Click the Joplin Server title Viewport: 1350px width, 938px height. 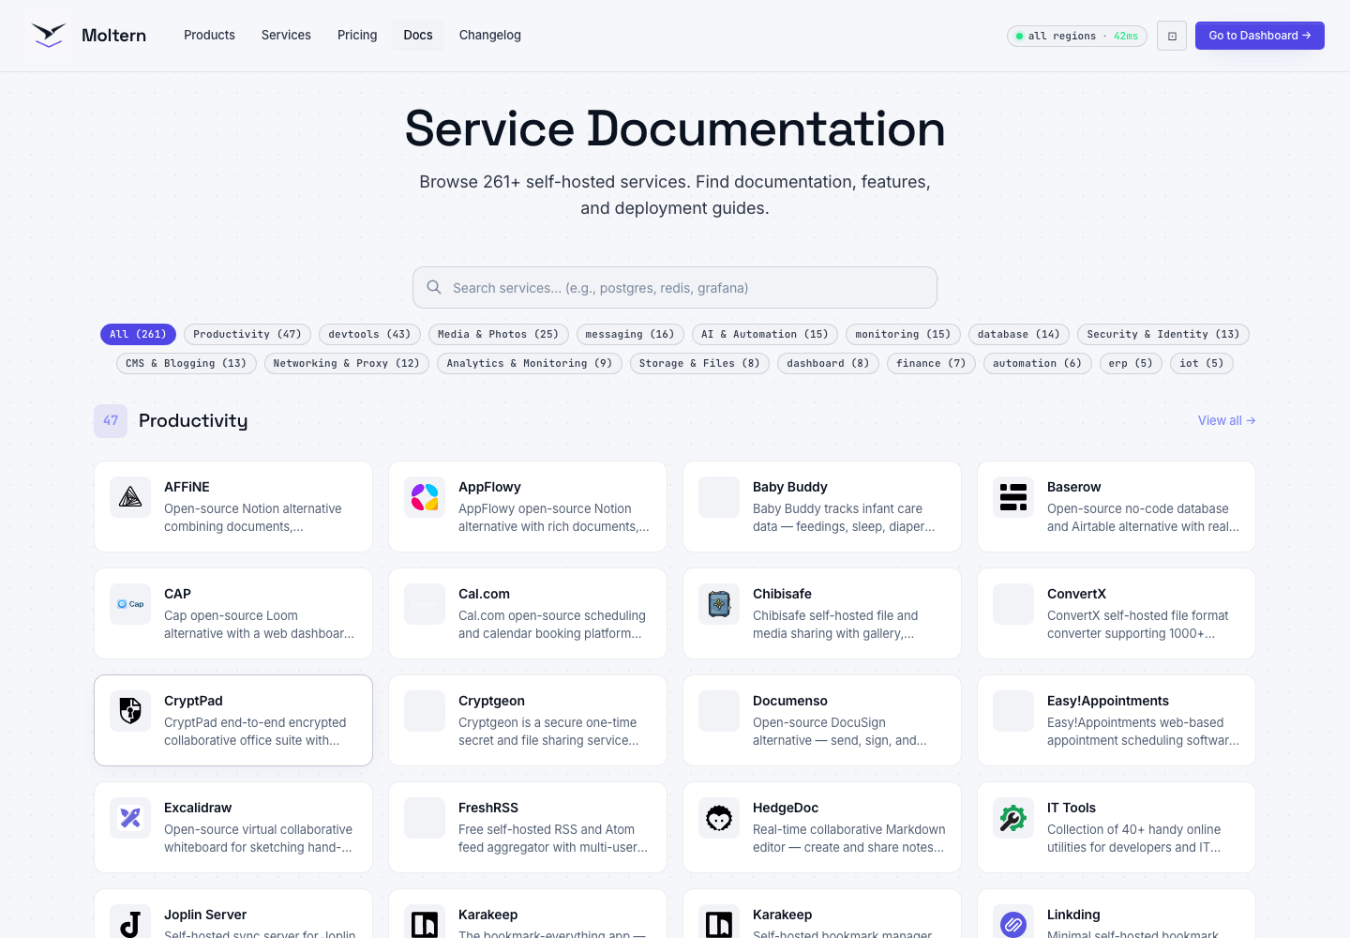205,915
